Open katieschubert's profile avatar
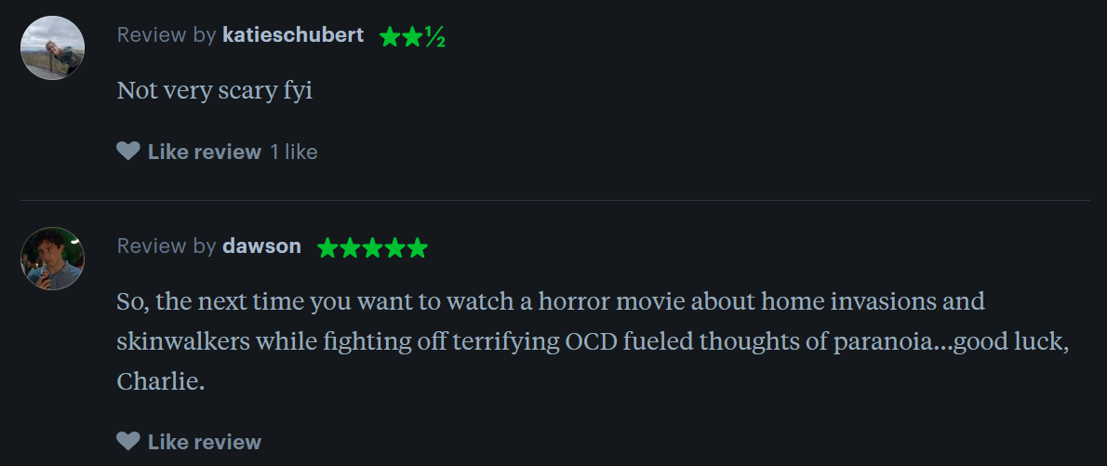This screenshot has height=466, width=1107. pos(53,47)
